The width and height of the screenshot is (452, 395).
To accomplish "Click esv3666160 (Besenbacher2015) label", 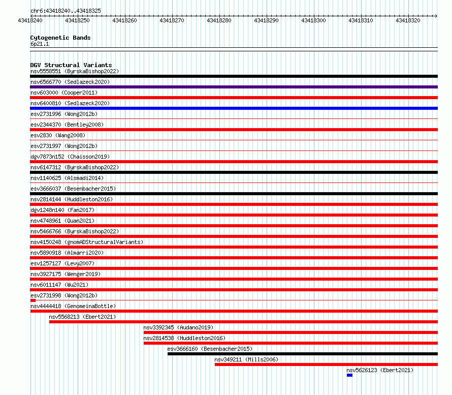I will coord(210,349).
